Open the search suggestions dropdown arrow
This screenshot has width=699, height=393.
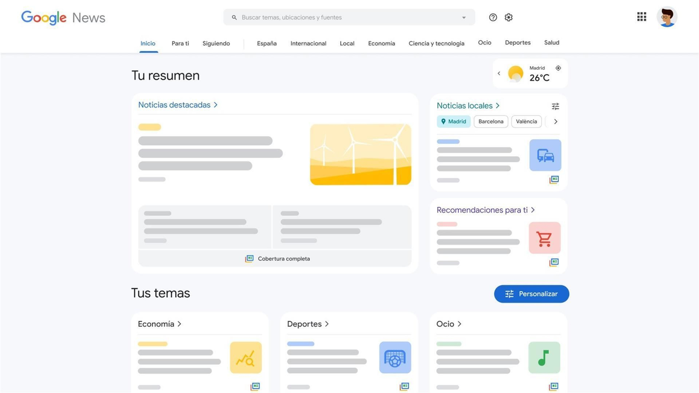pos(464,17)
